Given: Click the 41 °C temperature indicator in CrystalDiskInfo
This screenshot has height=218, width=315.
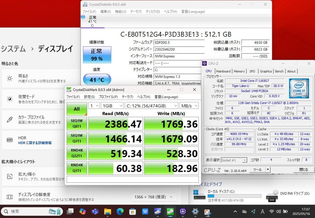Looking at the screenshot, I should tap(97, 80).
